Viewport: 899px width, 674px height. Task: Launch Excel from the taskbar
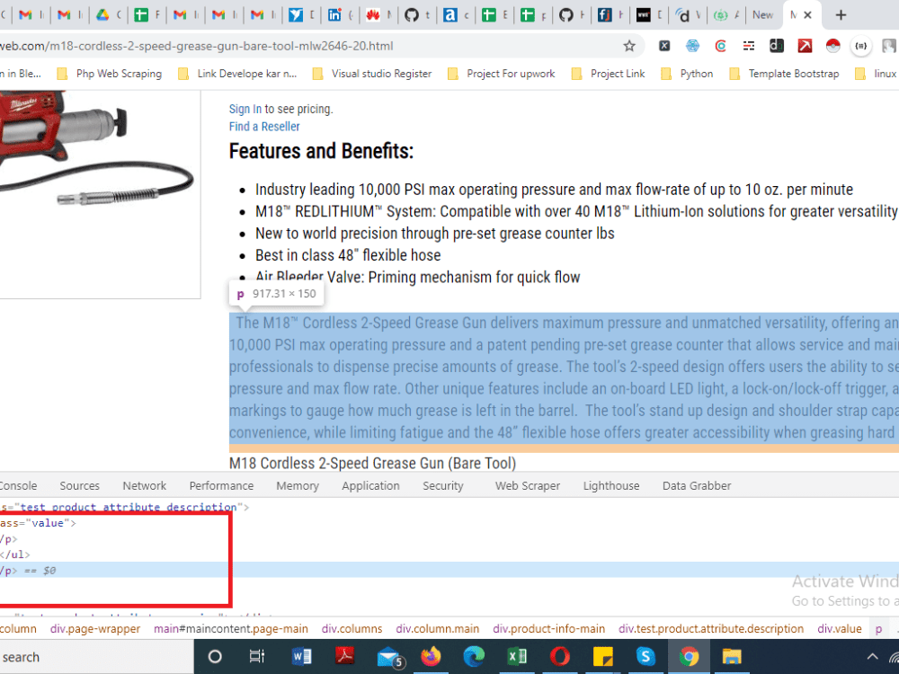[517, 657]
